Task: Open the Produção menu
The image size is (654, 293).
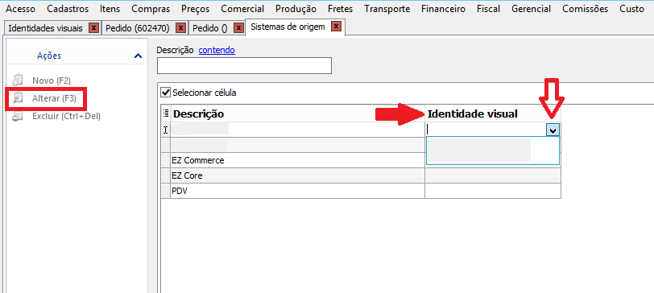Action: tap(296, 9)
